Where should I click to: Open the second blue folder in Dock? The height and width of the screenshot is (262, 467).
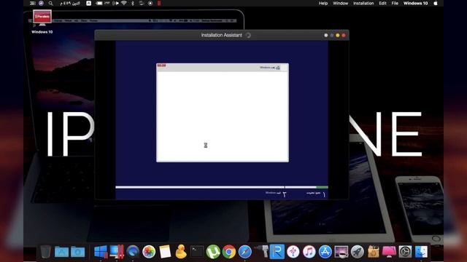77,252
